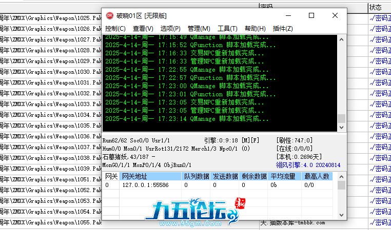Click log line 17:16:33 交易NPC重新加载完成
Viewport: 391px width, 230px height.
click(184, 53)
